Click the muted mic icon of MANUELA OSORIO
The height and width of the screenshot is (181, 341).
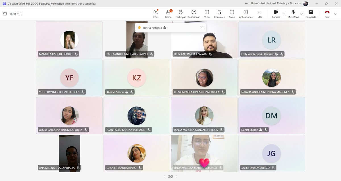click(x=76, y=54)
